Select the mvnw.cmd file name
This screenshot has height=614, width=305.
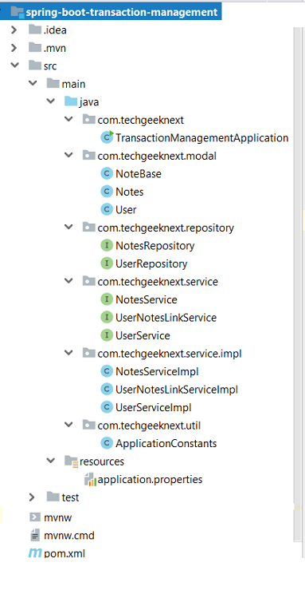pos(69,535)
